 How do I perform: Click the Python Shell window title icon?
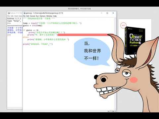(9, 13)
